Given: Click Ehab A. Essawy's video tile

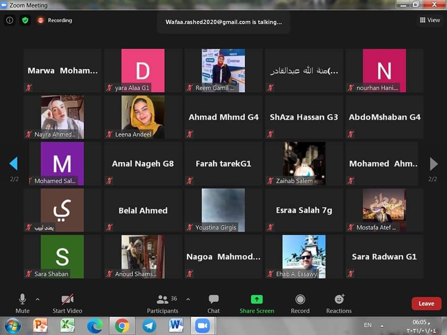Looking at the screenshot, I should [304, 256].
